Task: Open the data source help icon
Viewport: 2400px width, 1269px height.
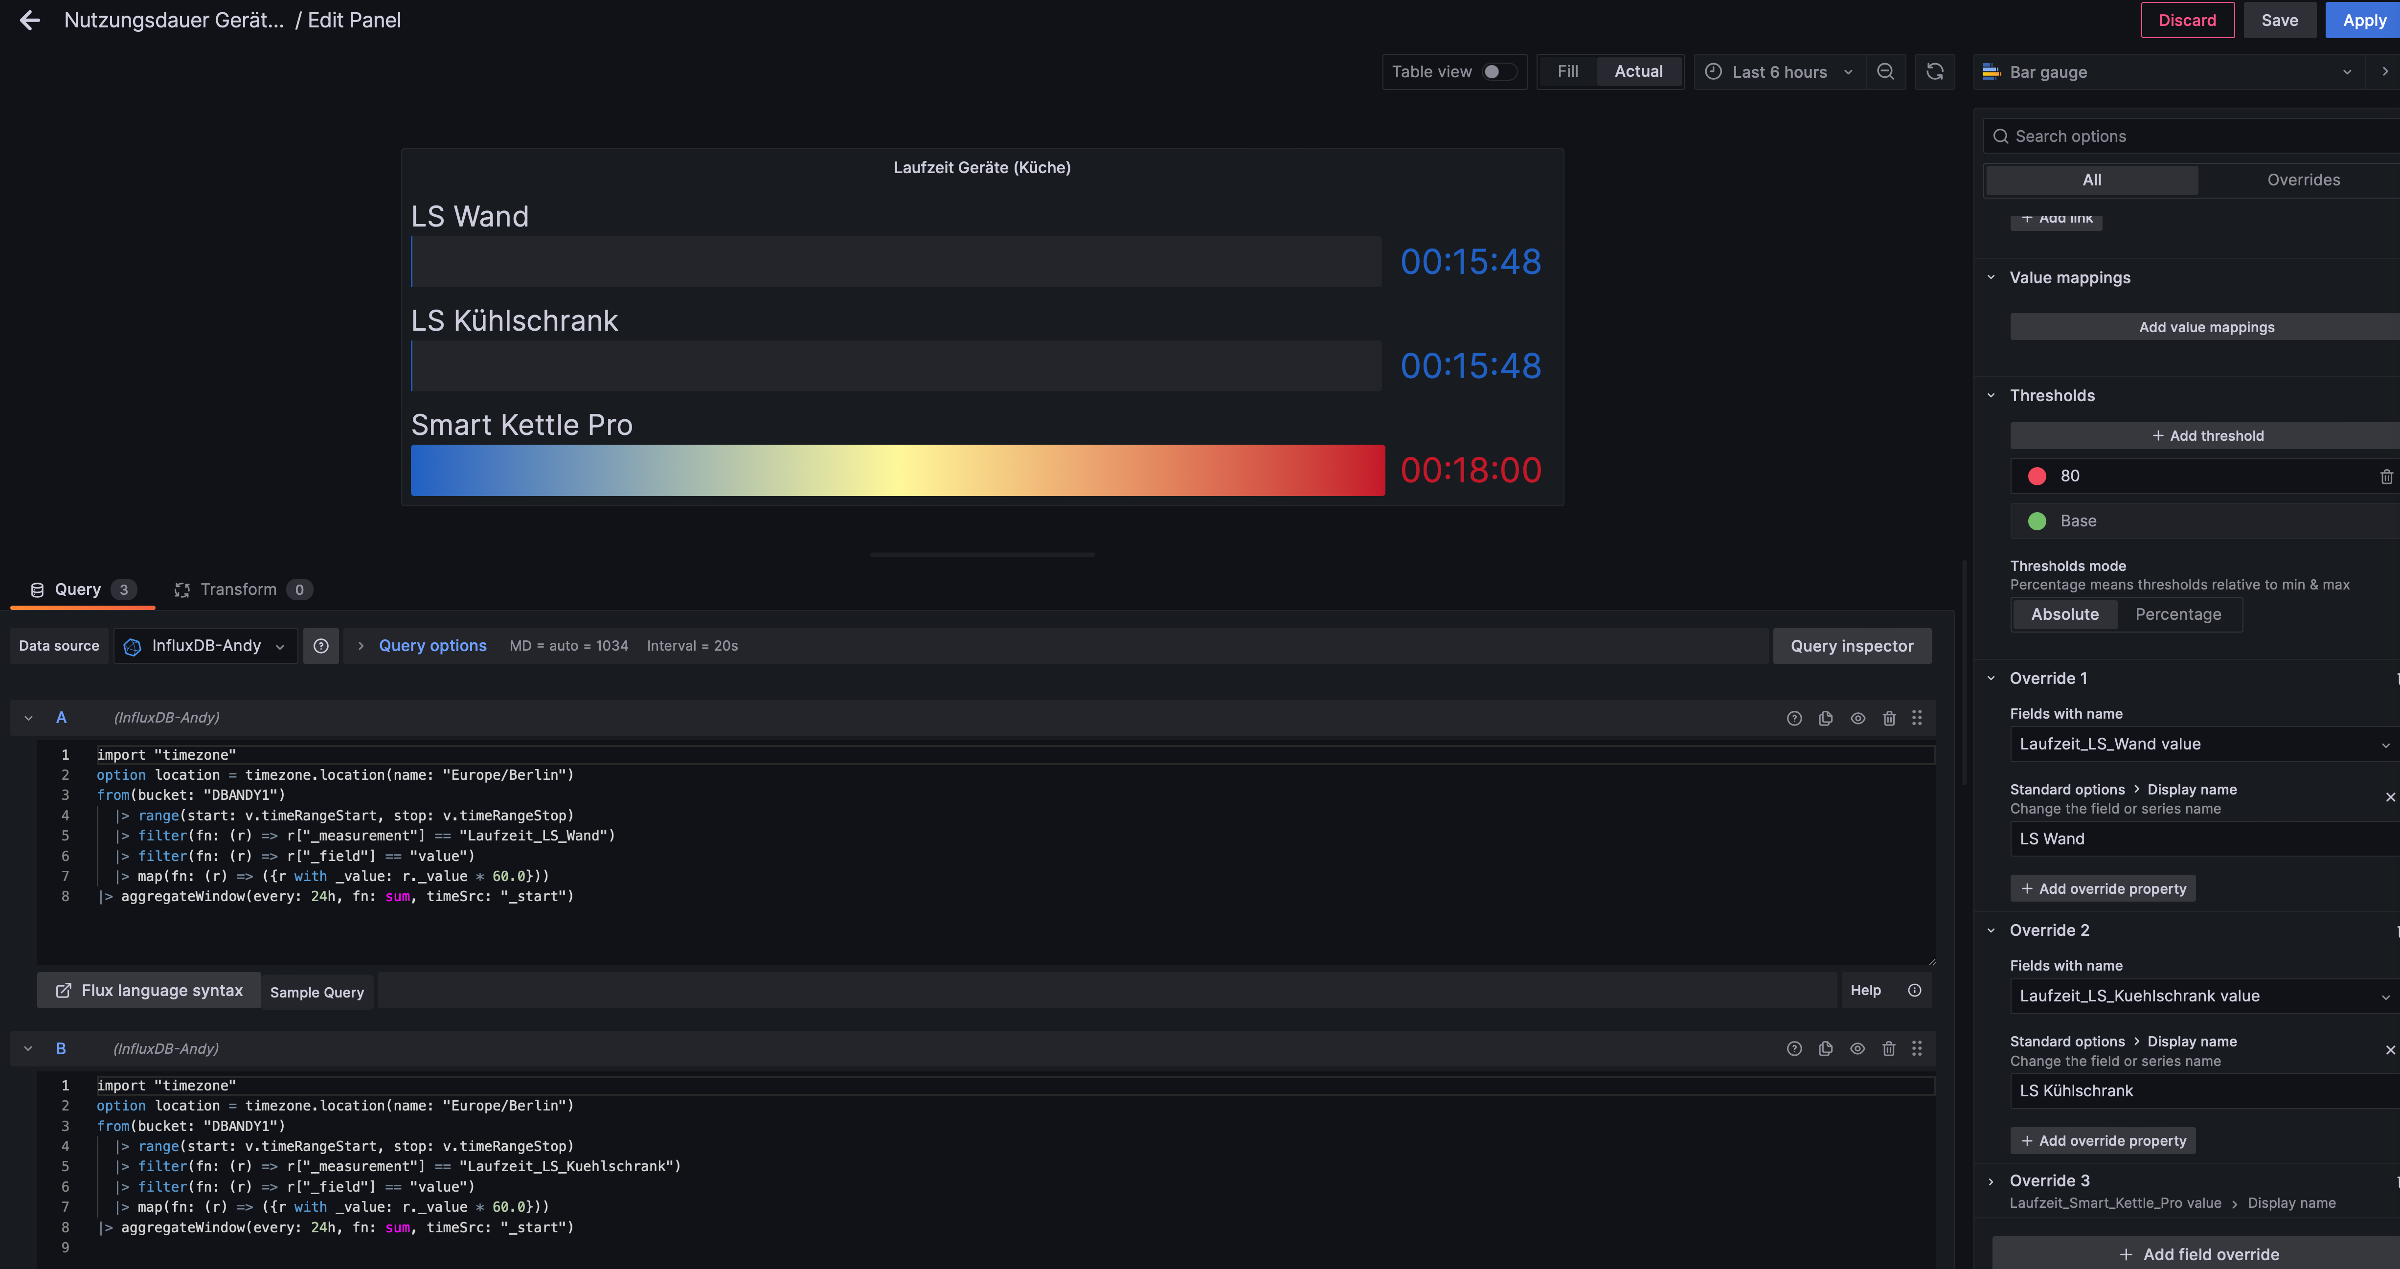Action: [x=320, y=646]
